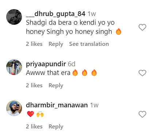Screen dimensions: 153x135
Task: Reply to the 'Awww that era' comment
Action: (x=56, y=86)
